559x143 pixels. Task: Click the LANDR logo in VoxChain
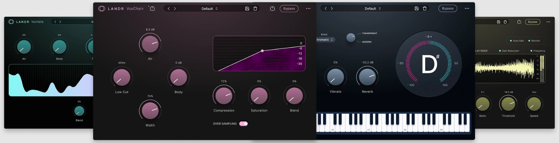101,9
